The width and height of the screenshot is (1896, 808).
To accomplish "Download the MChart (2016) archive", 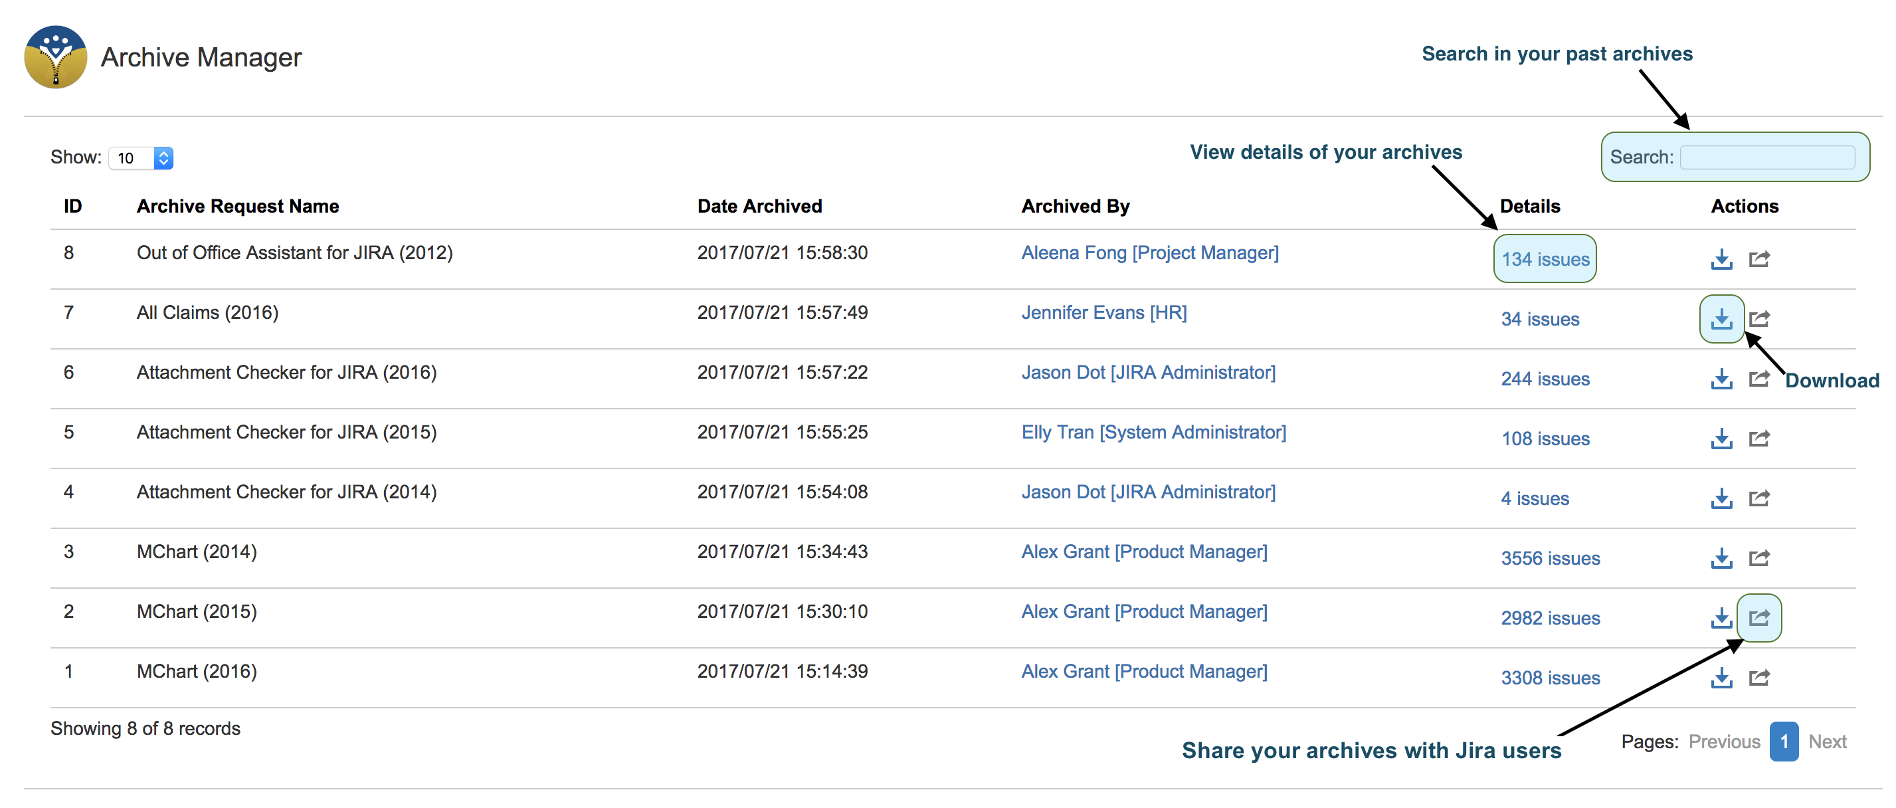I will click(1721, 678).
